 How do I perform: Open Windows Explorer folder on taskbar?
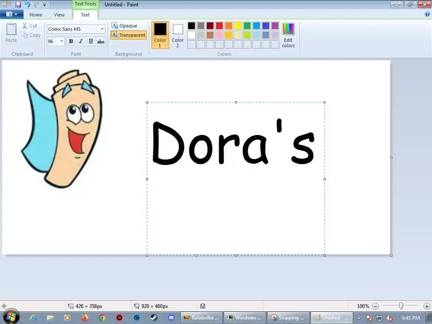point(50,318)
